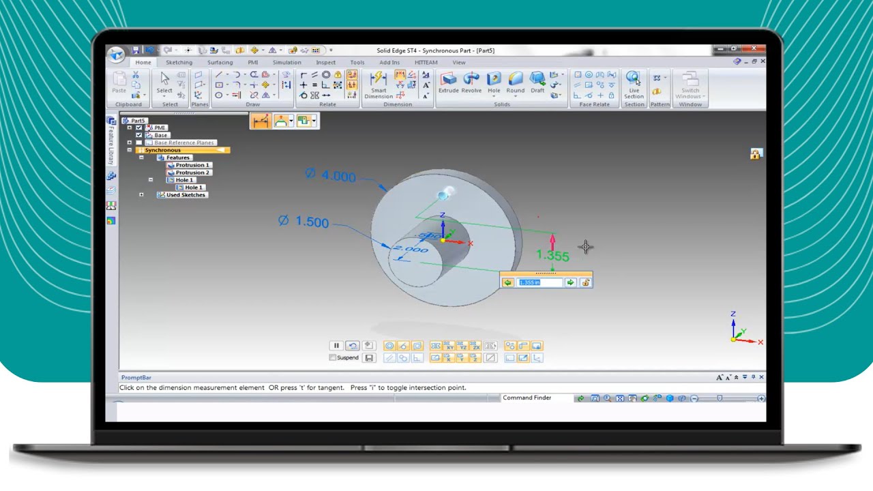This screenshot has width=873, height=491.
Task: Open the Quick Access Toolbar customize dropdown
Action: tap(331, 50)
